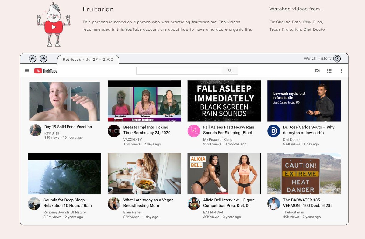Click title 'Dr. José Carlos Souto – Why'
This screenshot has height=239, width=365.
309,130
